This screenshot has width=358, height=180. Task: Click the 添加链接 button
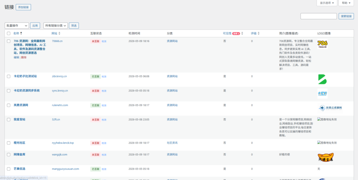coord(23,7)
